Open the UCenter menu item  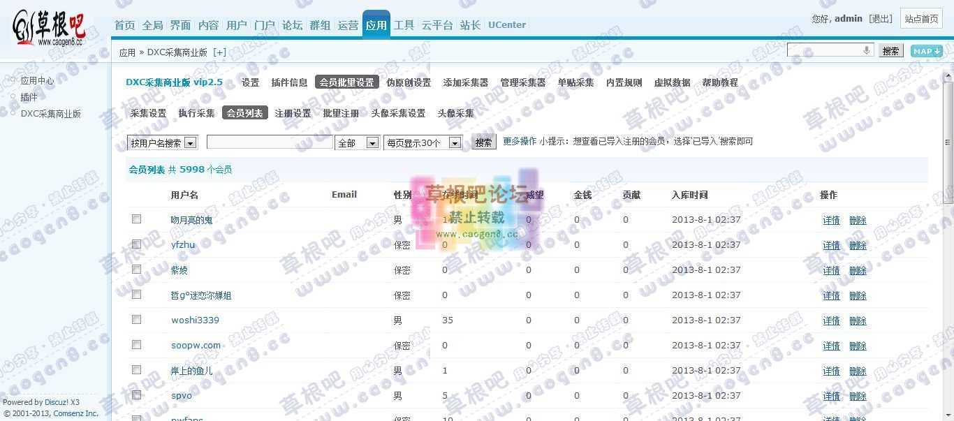506,24
